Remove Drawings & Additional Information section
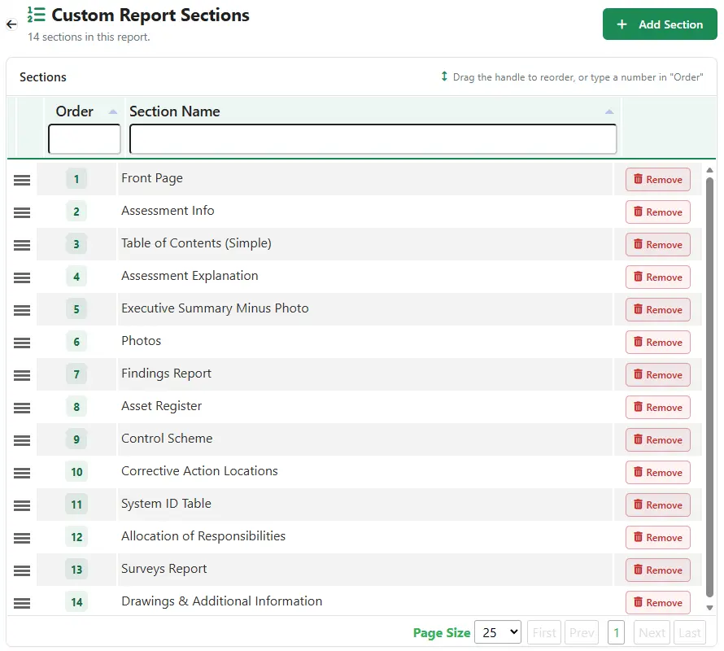This screenshot has width=724, height=651. [x=657, y=603]
